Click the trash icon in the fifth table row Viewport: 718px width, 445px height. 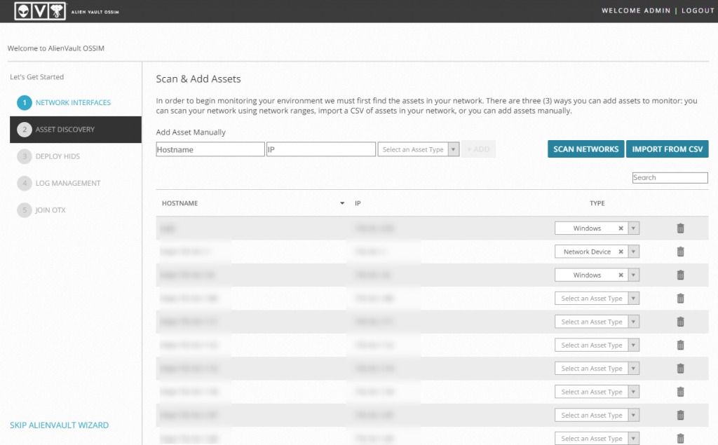click(680, 322)
